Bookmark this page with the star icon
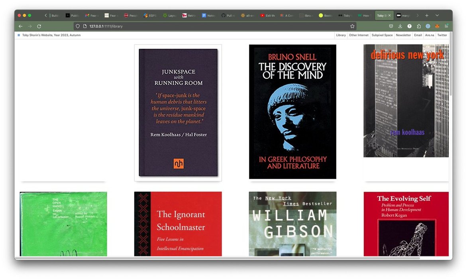Screen dimensions: 467x279 pyautogui.click(x=352, y=26)
